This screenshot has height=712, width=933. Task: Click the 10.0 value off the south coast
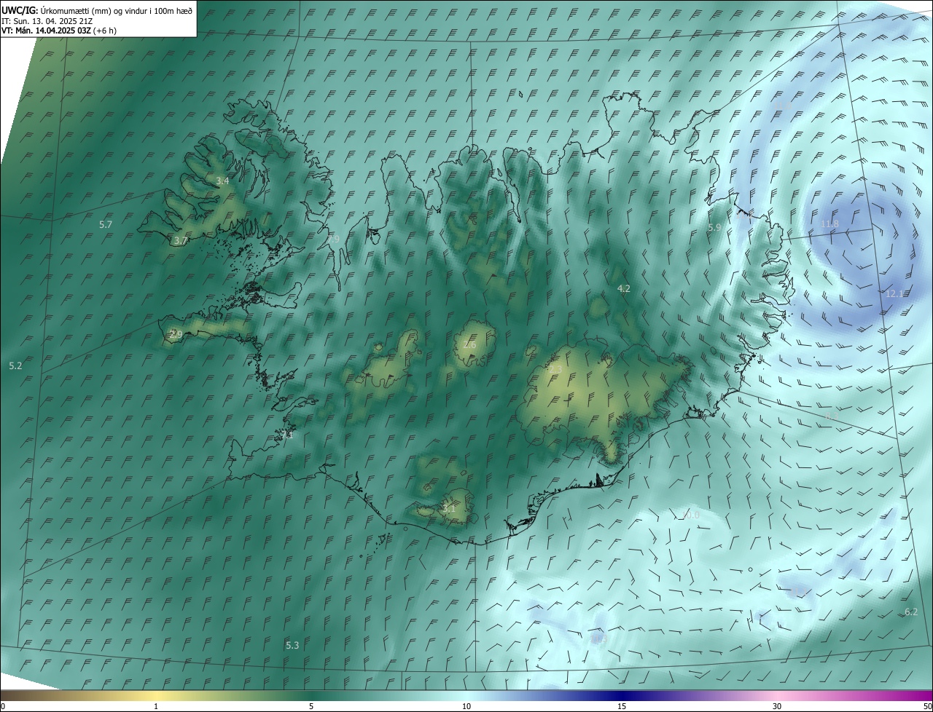tap(691, 515)
